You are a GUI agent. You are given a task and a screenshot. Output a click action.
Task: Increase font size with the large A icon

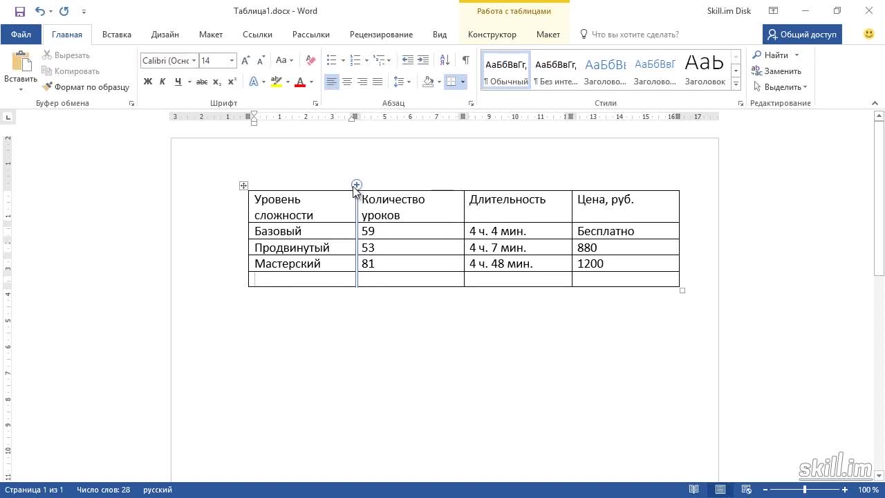pos(246,61)
